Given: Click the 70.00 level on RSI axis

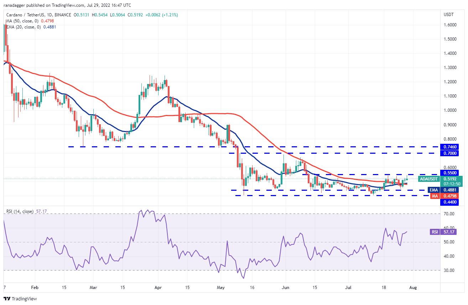Looking at the screenshot, I should pos(448,214).
